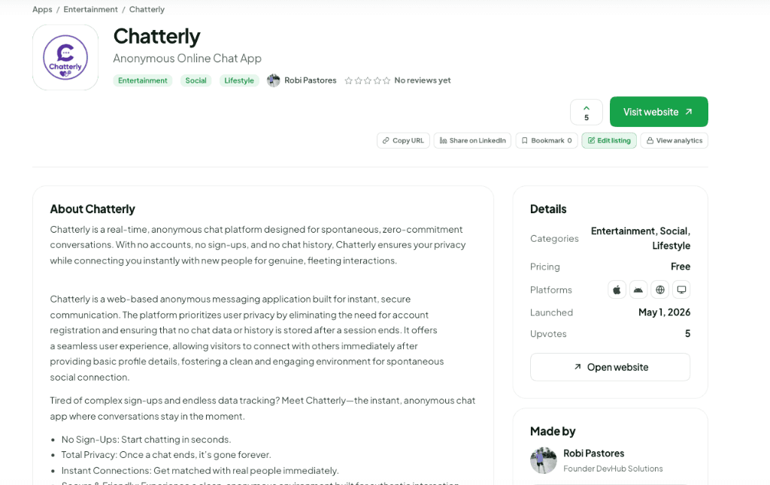Open Robi Pastores profile photo in Made by

coord(544,460)
